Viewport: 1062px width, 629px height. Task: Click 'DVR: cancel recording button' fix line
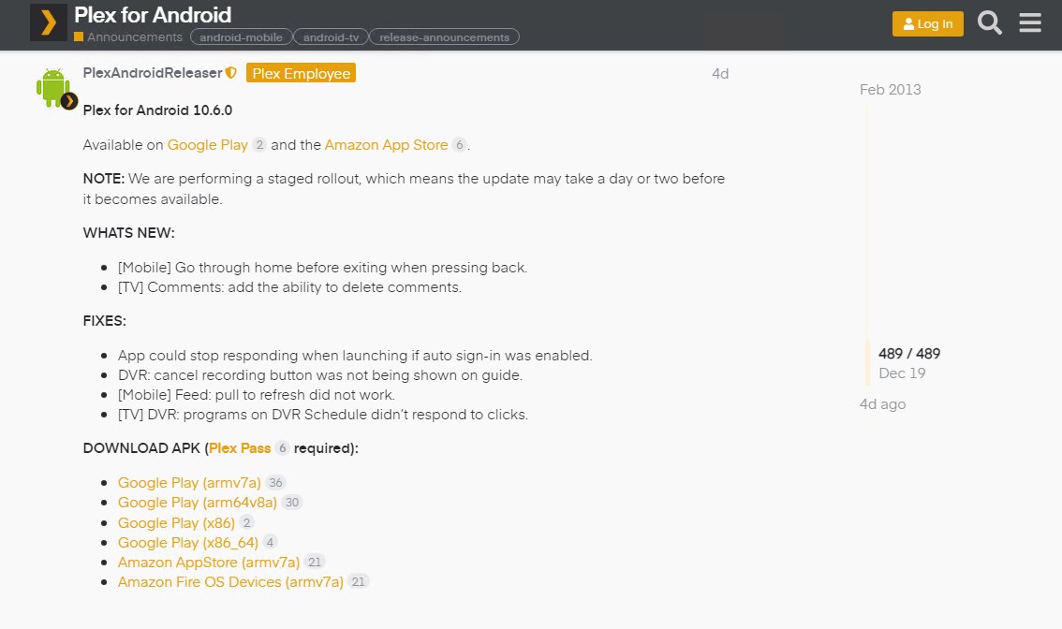[x=319, y=375]
